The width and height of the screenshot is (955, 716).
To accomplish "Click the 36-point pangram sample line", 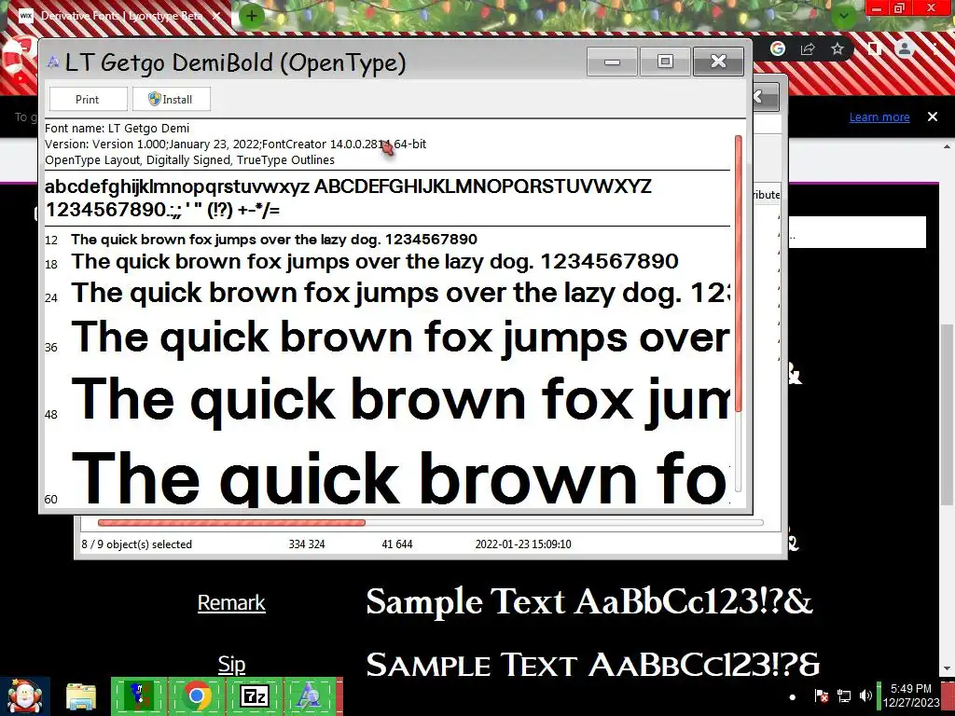I will 400,338.
